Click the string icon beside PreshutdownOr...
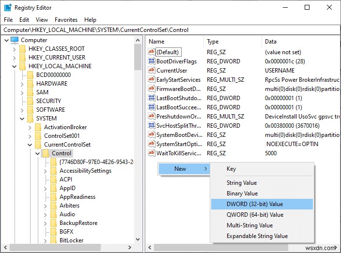Screen dimensions: 341x253 coord(151,116)
